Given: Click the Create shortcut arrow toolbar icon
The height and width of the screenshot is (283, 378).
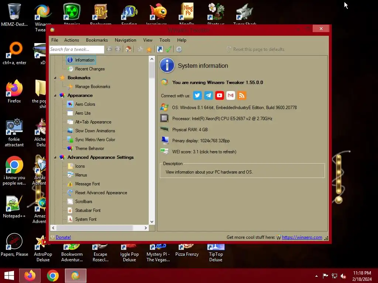Looking at the screenshot, I should (159, 49).
